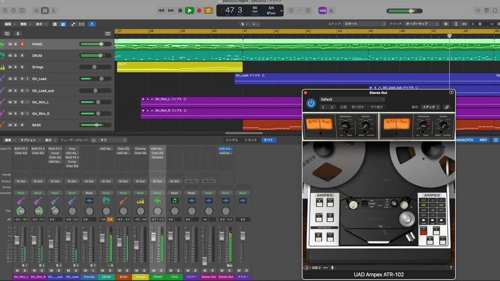Expand the Gtr_Rtm_L take folder triangle
The height and width of the screenshot is (281, 500).
pos(143,99)
